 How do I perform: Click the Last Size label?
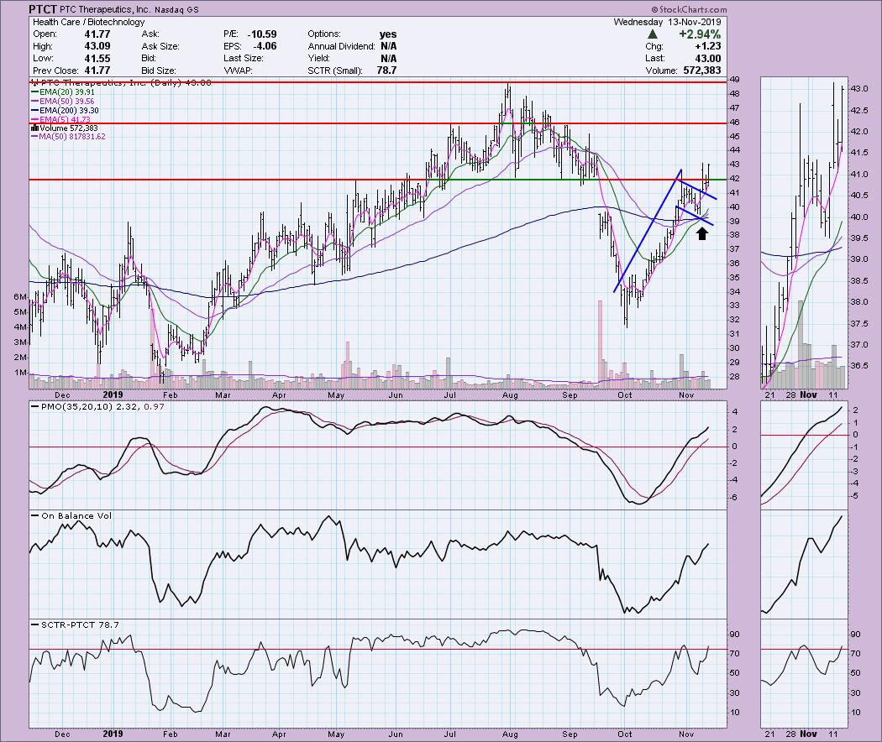[244, 59]
